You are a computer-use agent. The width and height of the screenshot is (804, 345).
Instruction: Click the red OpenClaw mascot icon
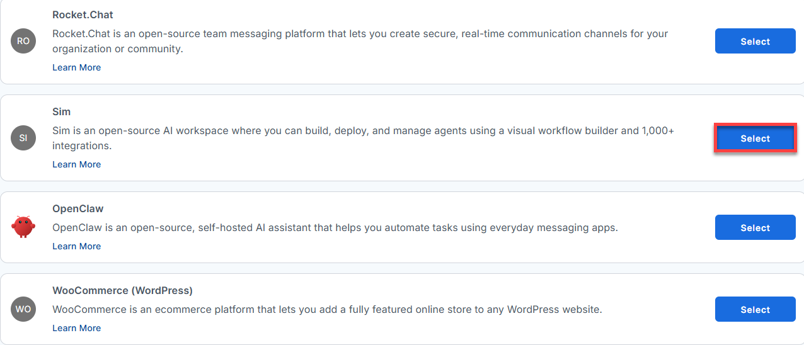(23, 227)
